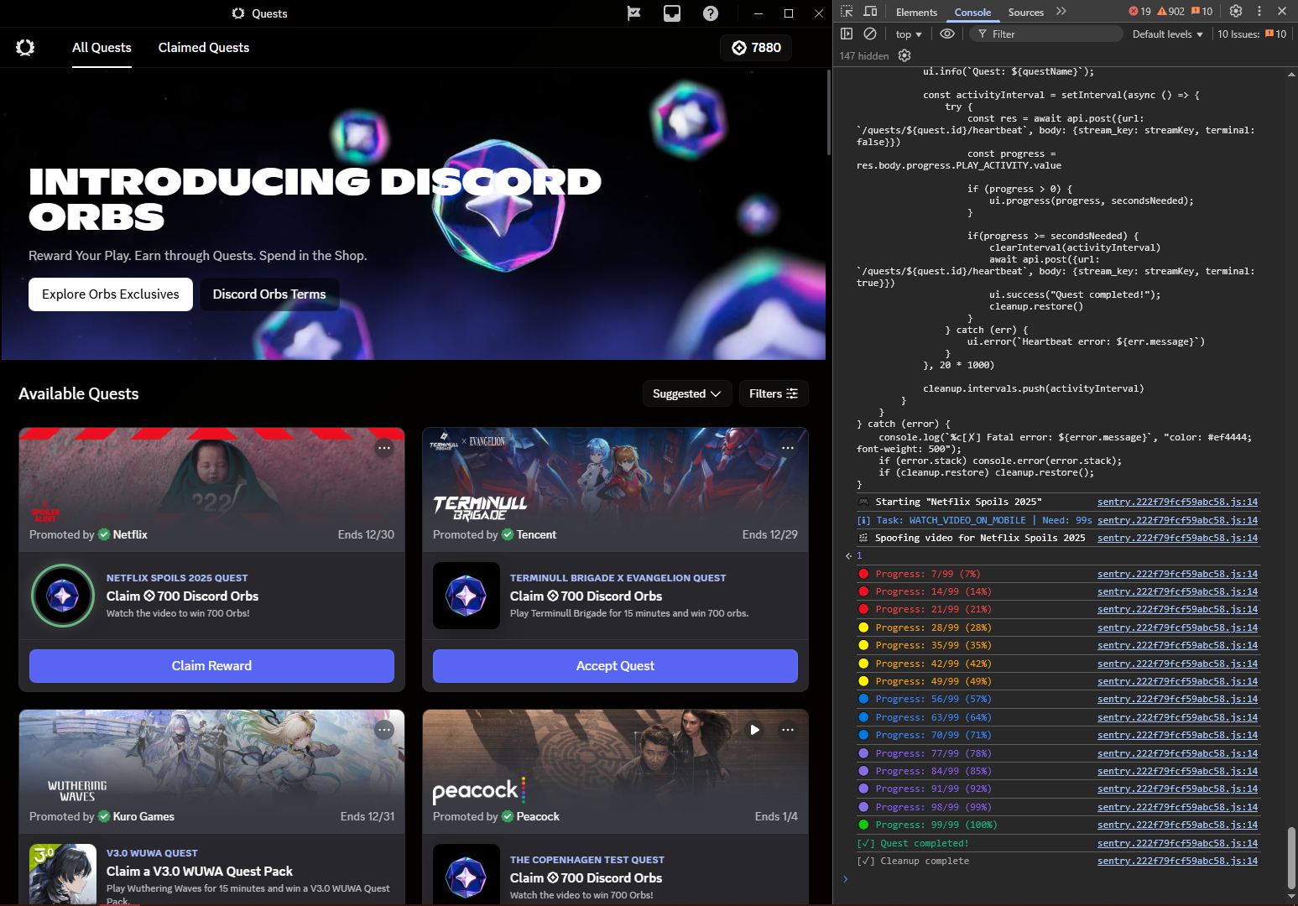Viewport: 1298px width, 906px height.
Task: Open the inbox icon in title bar
Action: tap(672, 13)
